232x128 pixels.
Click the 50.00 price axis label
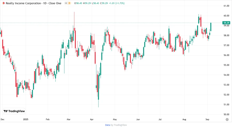tap(226, 114)
